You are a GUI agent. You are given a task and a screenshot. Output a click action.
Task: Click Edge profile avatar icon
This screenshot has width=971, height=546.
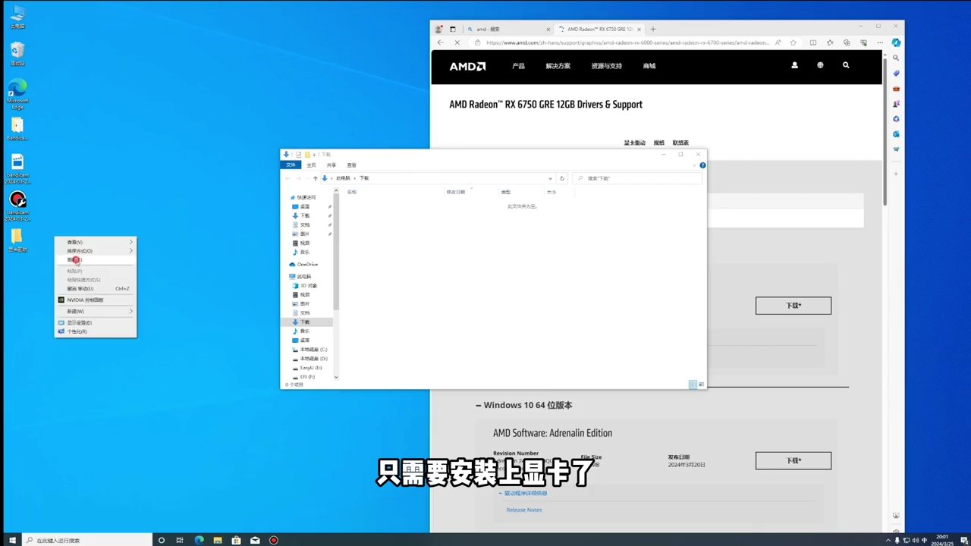(438, 30)
